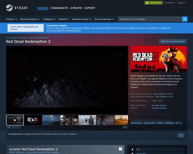The width and height of the screenshot is (193, 154).
Task: Click the Red Dead Redemption II header image
Action: [x=158, y=59]
